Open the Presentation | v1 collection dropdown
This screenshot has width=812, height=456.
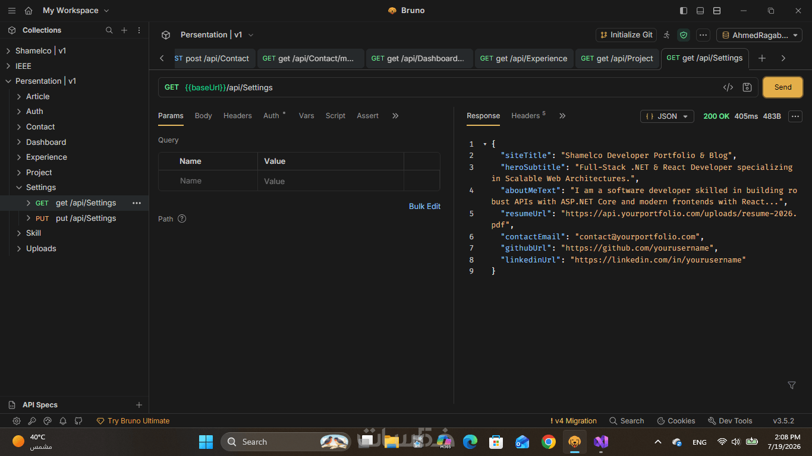tap(217, 35)
